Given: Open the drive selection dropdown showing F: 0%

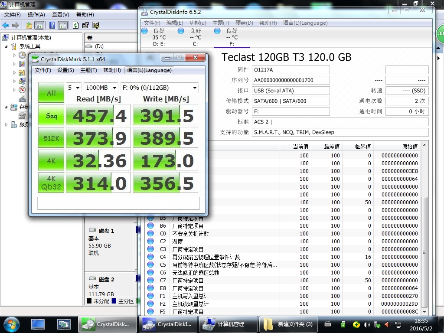Looking at the screenshot, I should click(x=159, y=88).
